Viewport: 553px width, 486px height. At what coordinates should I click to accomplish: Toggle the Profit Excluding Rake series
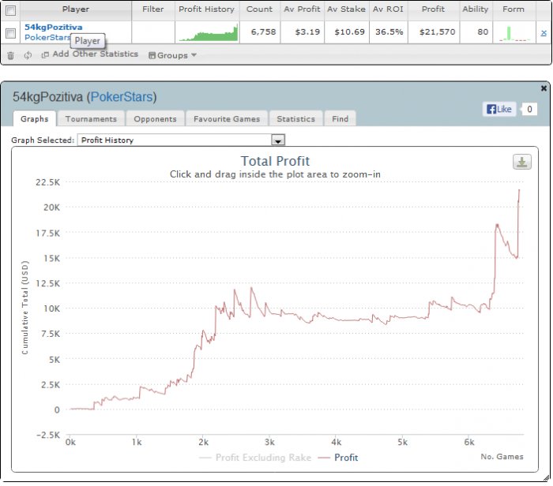pyautogui.click(x=255, y=458)
